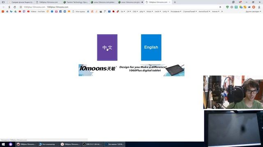Viewport: 263px width, 147px height.
Task: Open 'Этот компьютер' from the taskbar
Action: 48,144
